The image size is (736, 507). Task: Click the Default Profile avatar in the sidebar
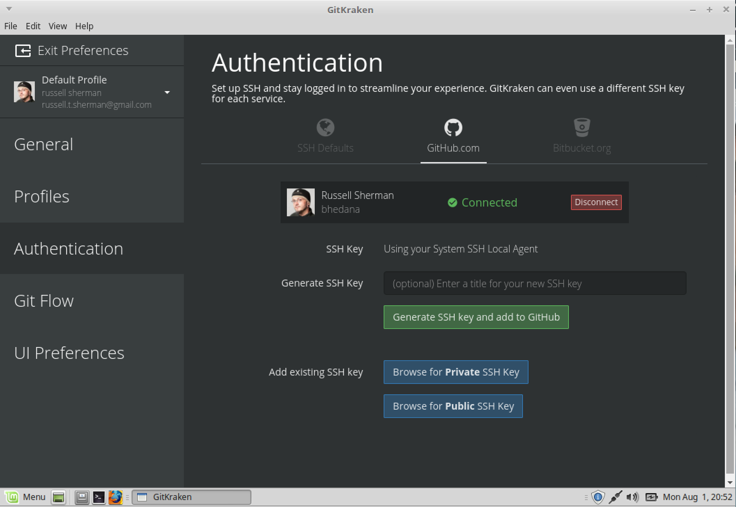click(24, 92)
